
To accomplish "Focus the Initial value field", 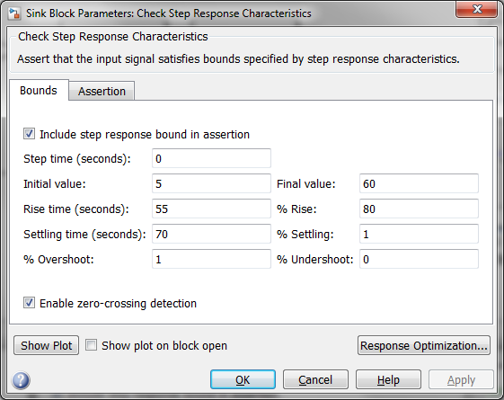I will [x=211, y=183].
